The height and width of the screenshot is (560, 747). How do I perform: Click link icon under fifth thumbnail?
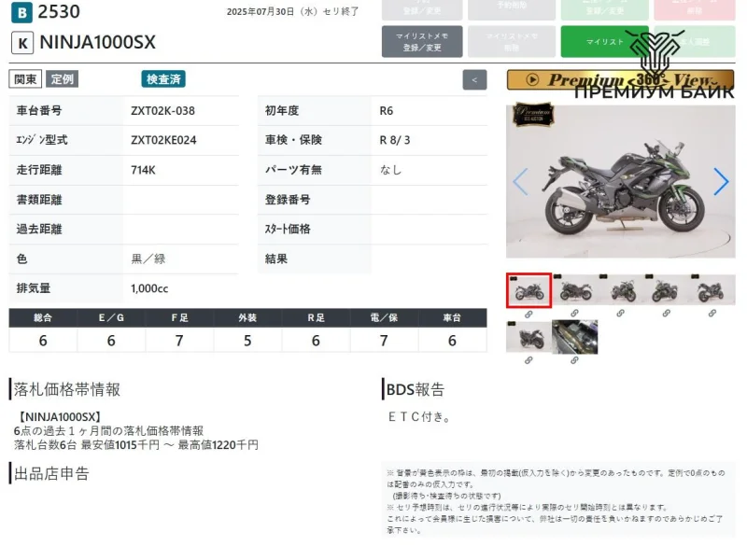point(712,314)
